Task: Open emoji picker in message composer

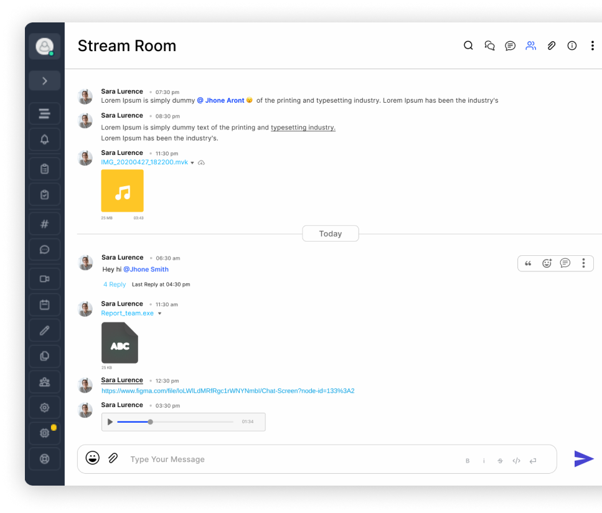Action: pyautogui.click(x=93, y=458)
